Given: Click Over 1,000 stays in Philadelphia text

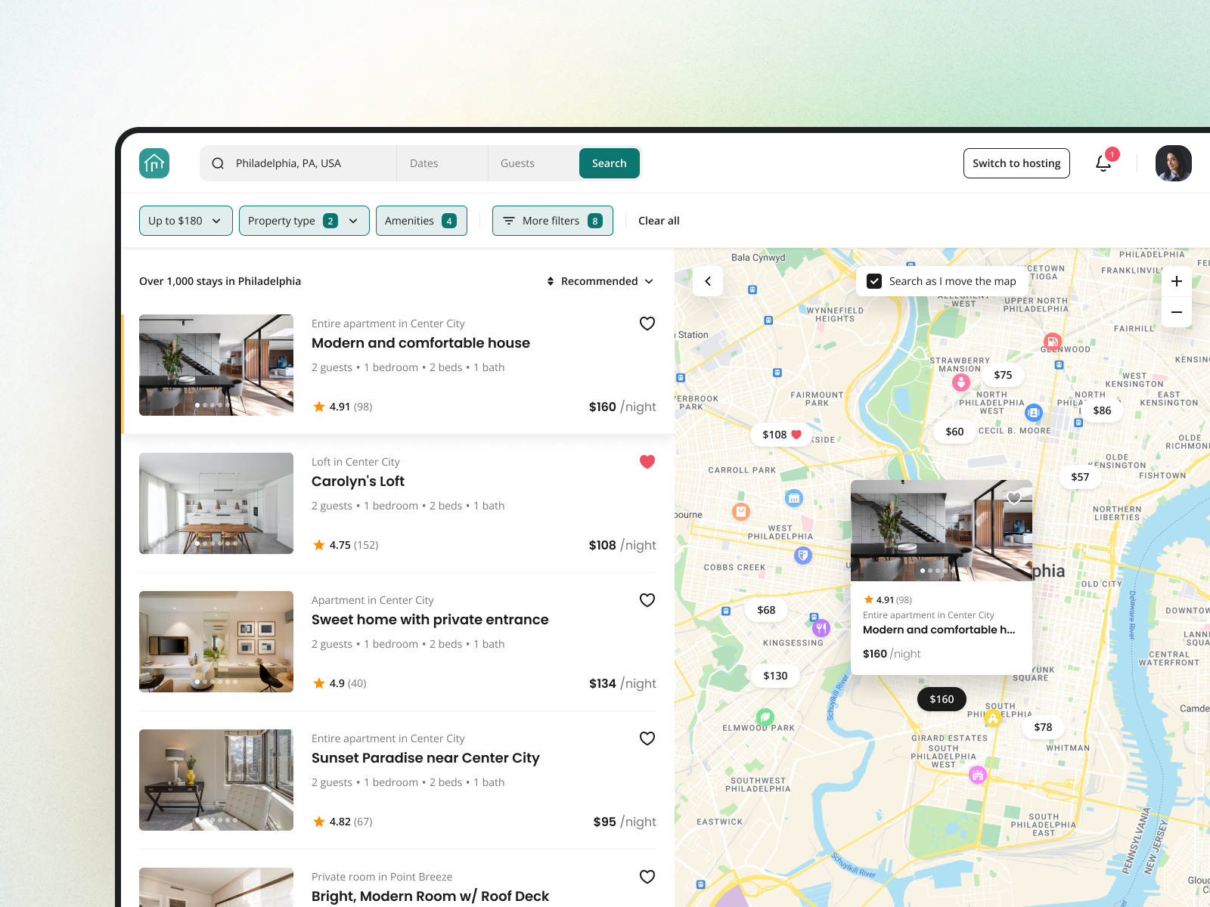Looking at the screenshot, I should [220, 281].
